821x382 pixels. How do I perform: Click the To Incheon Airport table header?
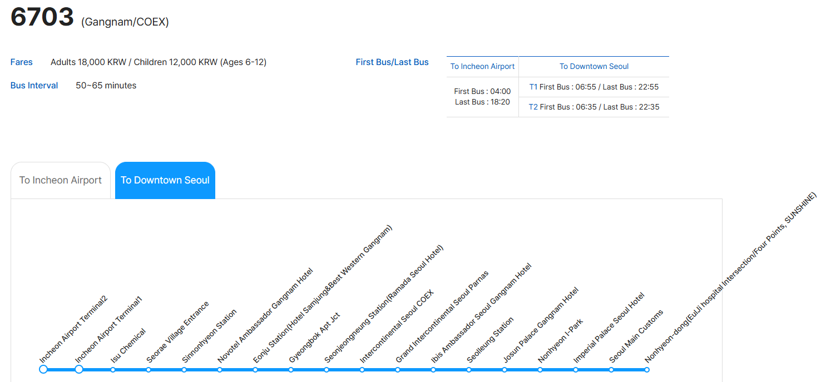point(482,66)
